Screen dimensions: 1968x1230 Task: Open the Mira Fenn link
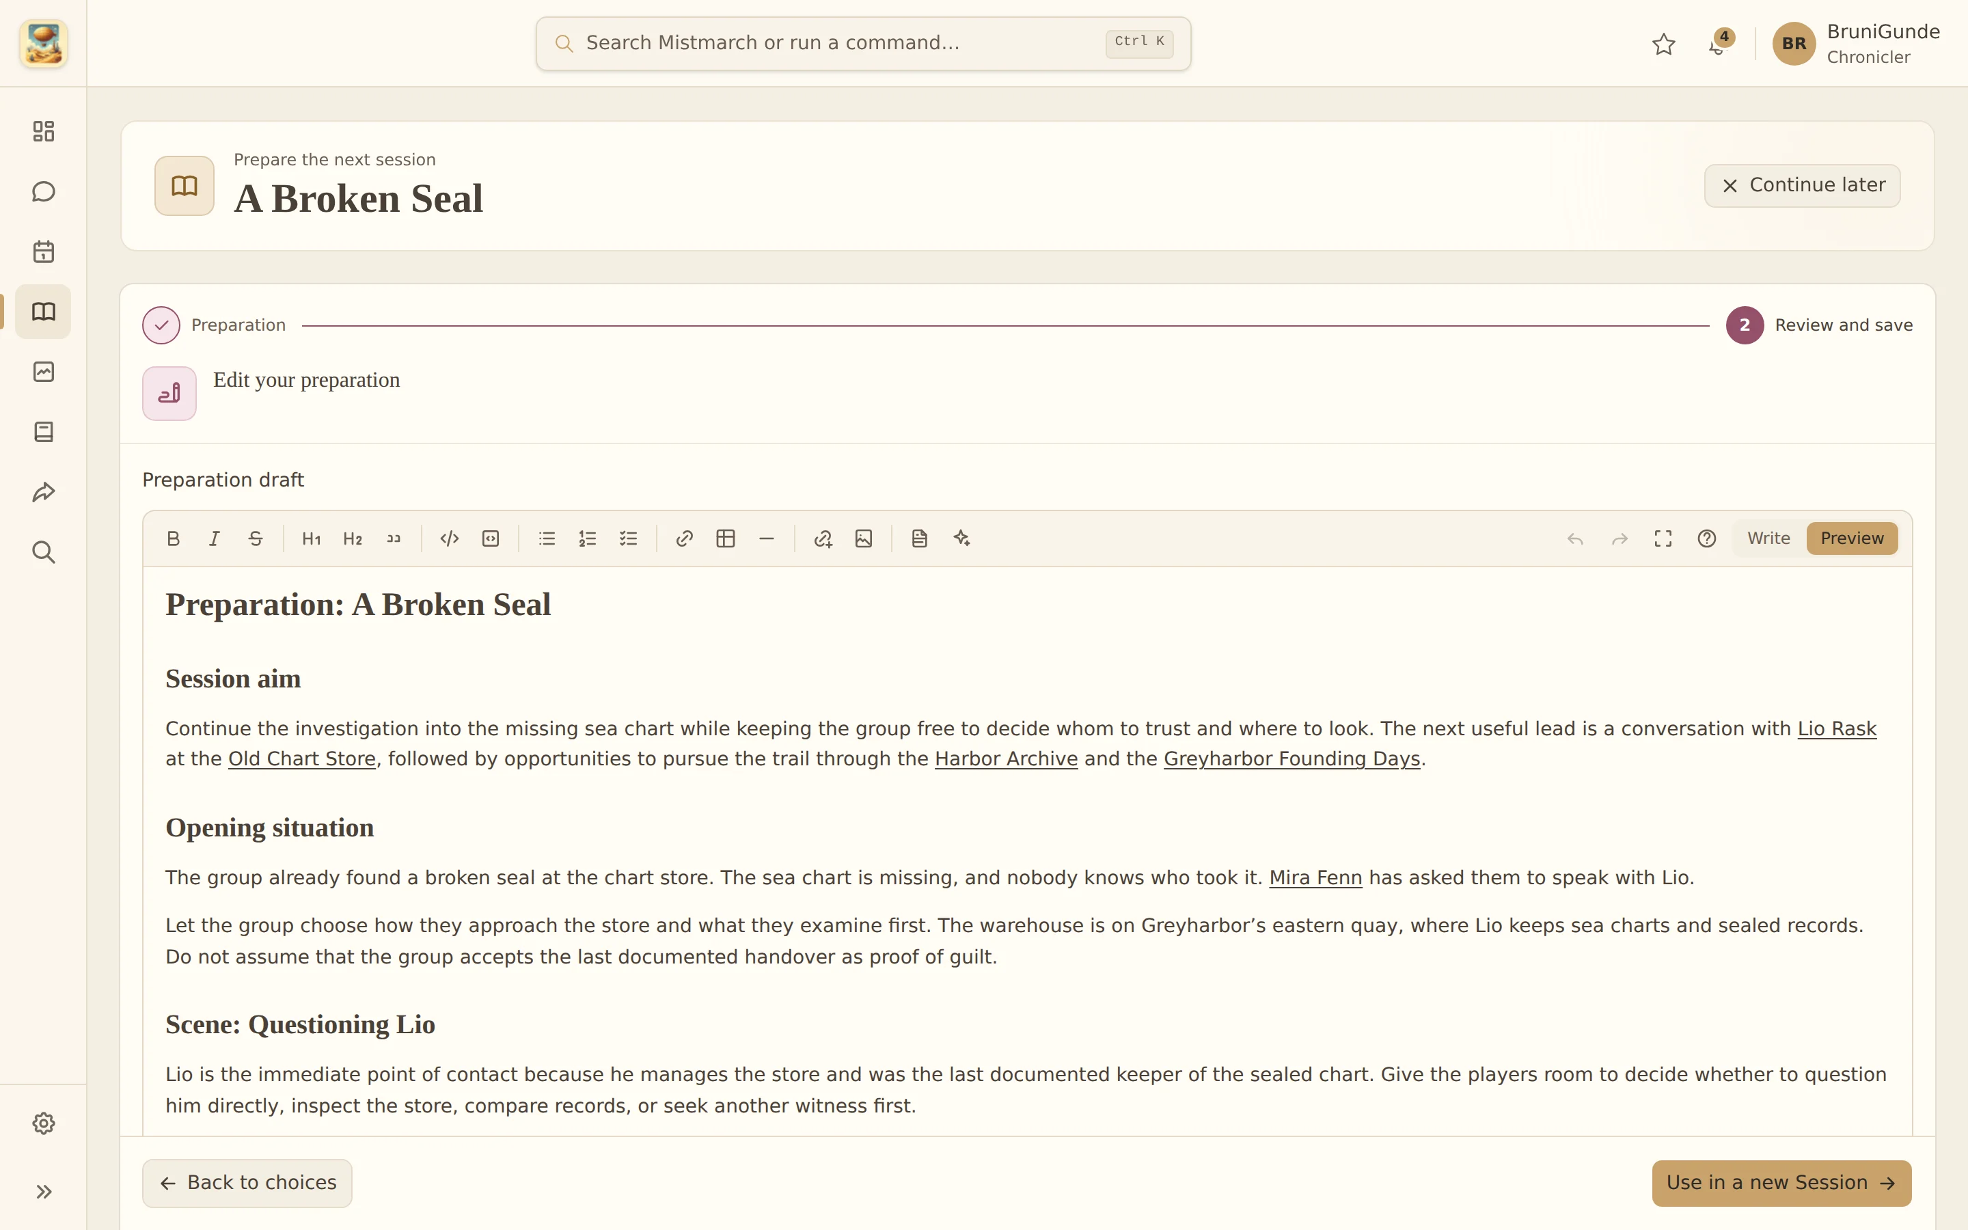click(1315, 878)
